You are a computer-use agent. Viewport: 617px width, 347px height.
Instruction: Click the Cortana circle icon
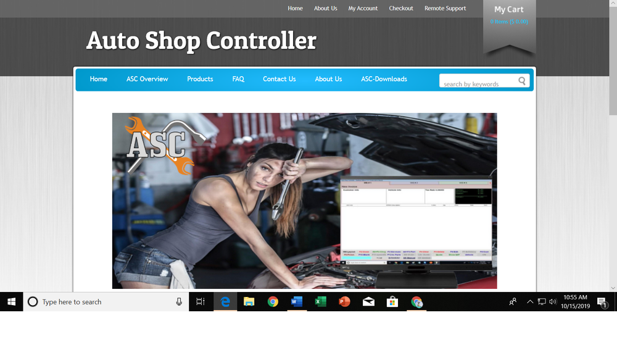click(x=33, y=302)
